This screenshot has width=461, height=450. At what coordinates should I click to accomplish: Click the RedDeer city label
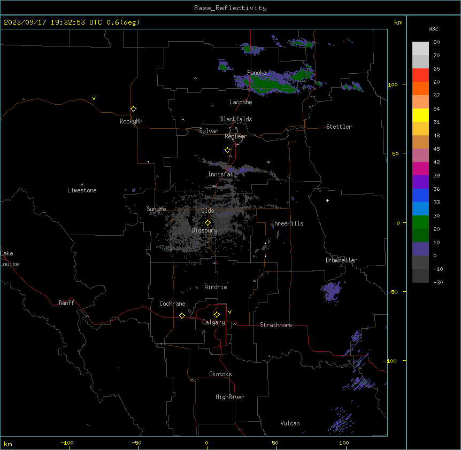(235, 136)
